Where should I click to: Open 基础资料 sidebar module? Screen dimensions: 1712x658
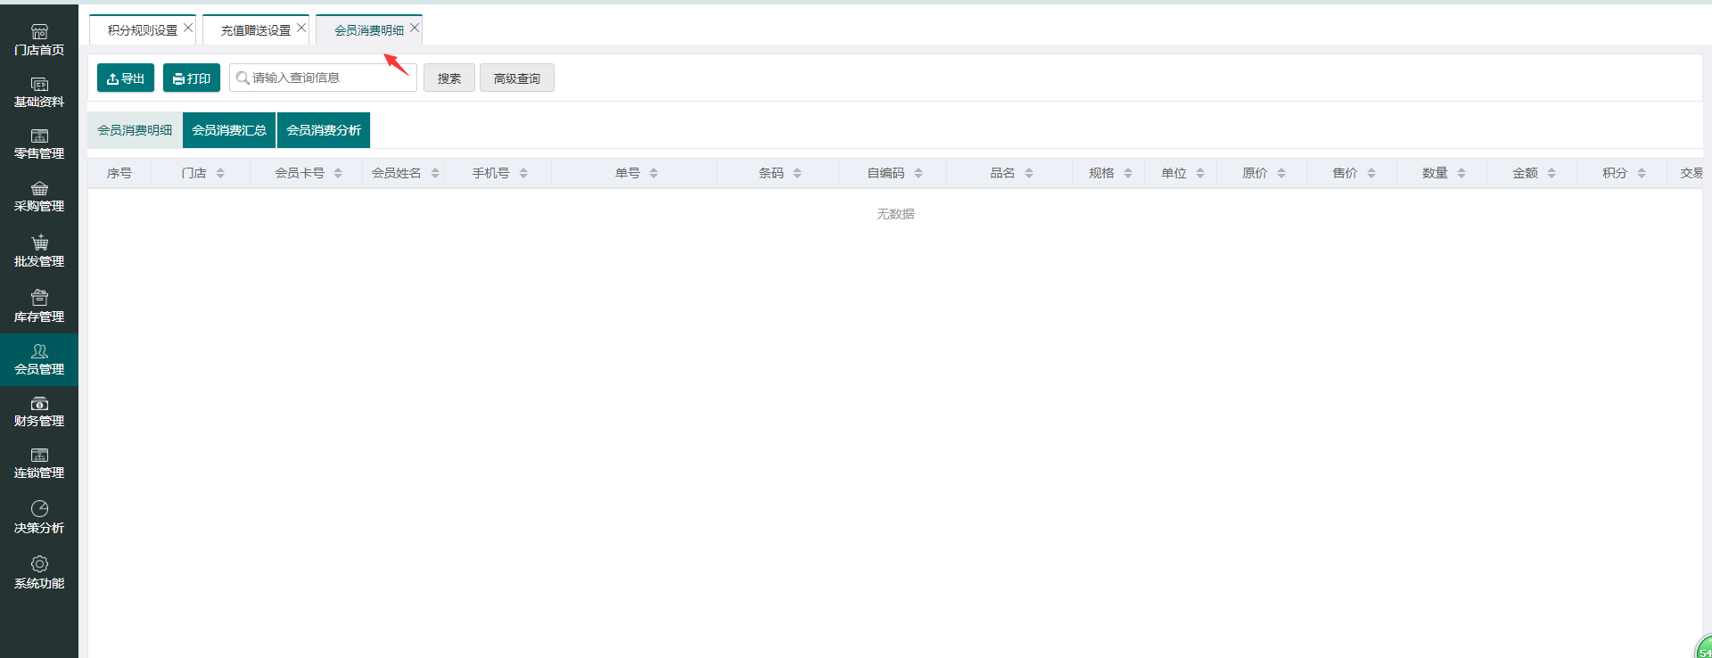pyautogui.click(x=39, y=92)
